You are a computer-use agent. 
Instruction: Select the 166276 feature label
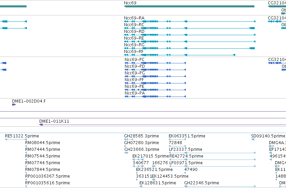pos(160,163)
